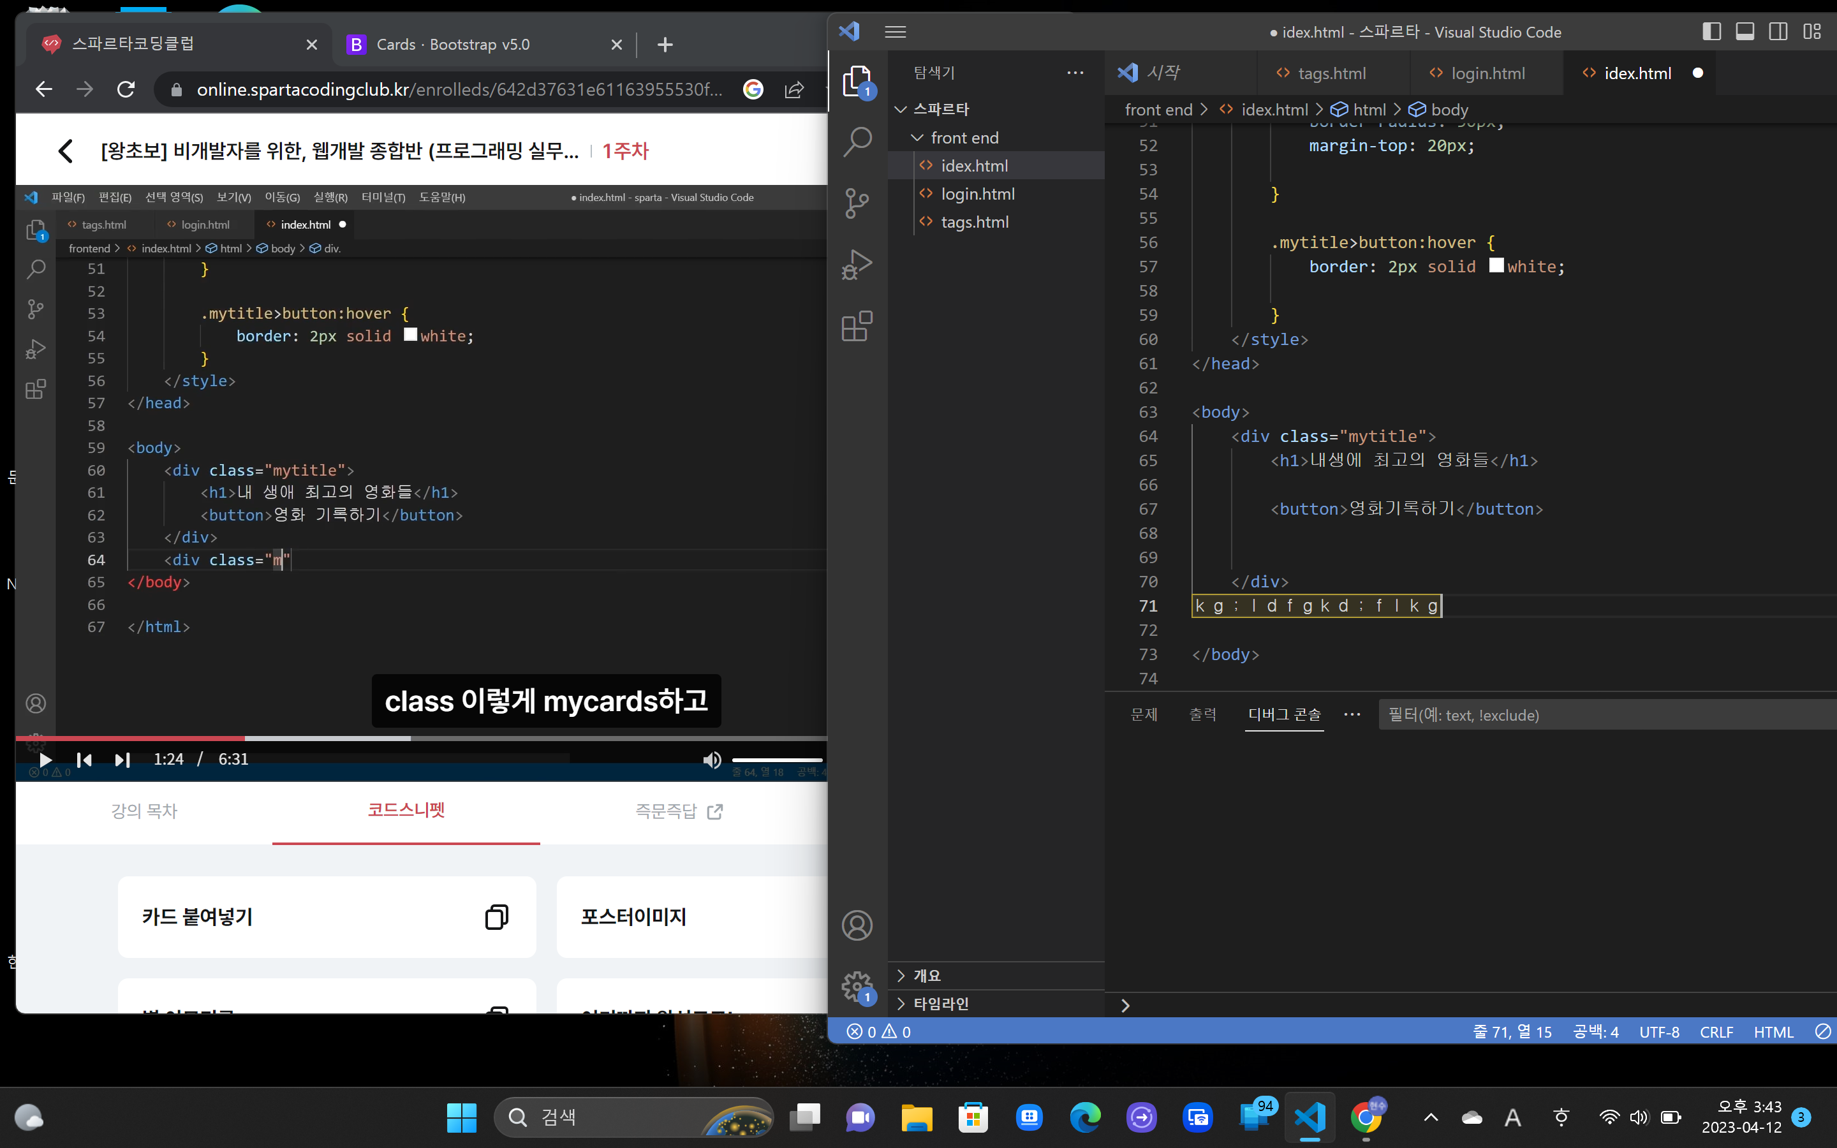Click line and column status 줄 71, 열 15
The height and width of the screenshot is (1148, 1837).
point(1512,1032)
